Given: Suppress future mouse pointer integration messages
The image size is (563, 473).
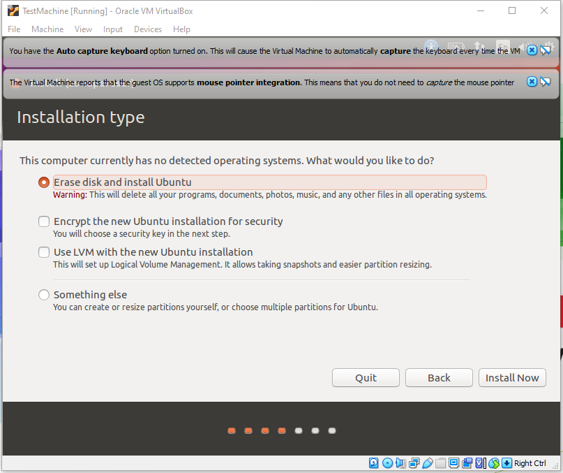Looking at the screenshot, I should (x=546, y=82).
